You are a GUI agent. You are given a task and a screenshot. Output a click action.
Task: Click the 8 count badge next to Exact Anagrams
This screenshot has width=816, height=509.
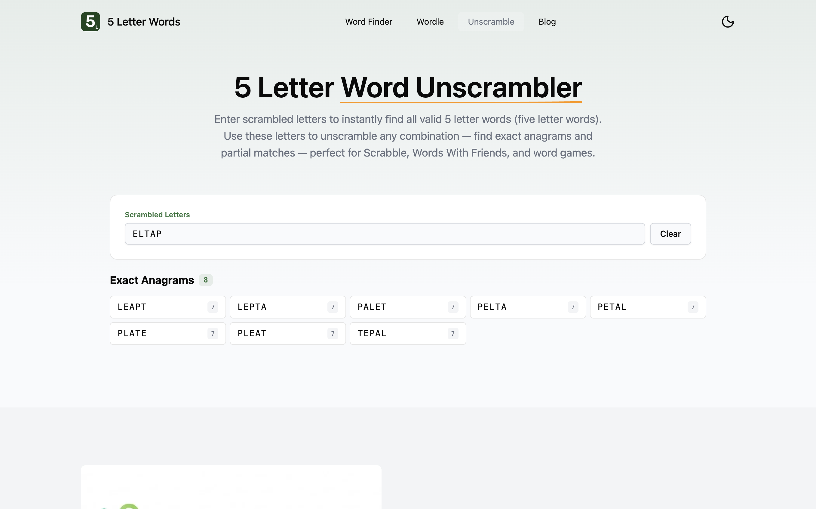(205, 280)
